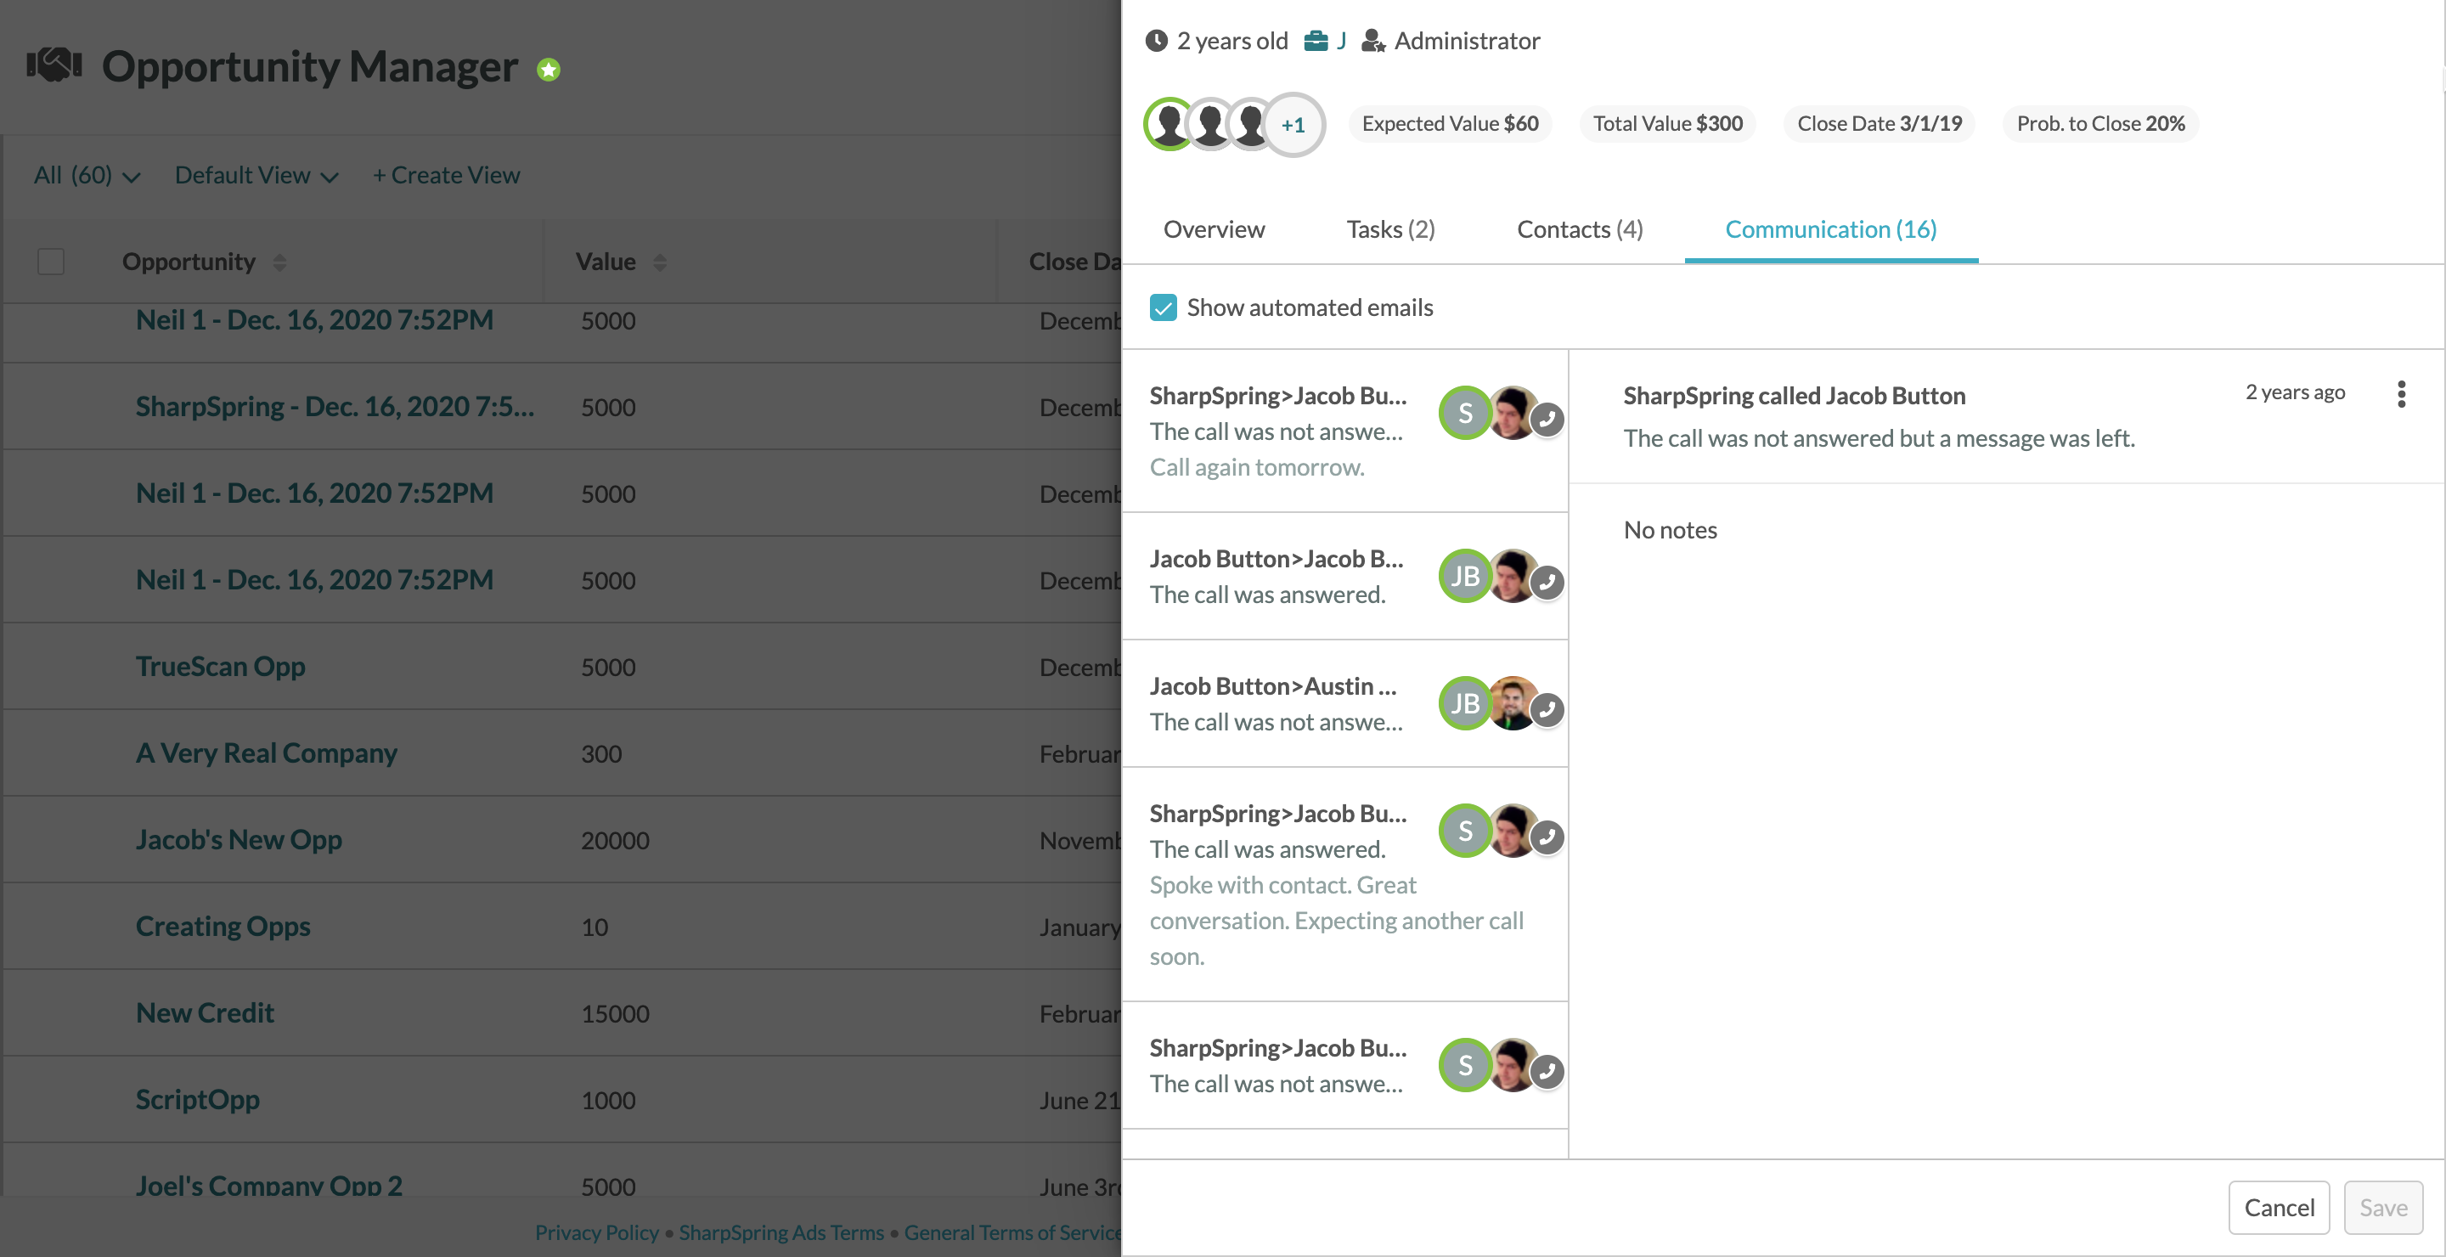This screenshot has width=2446, height=1257.
Task: Click JB avatar on Jacob Button>Austin call
Action: pos(1465,703)
